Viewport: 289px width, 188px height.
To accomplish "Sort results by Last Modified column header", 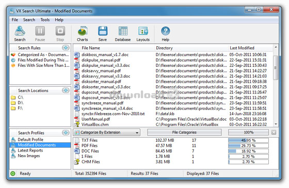I will pos(242,48).
